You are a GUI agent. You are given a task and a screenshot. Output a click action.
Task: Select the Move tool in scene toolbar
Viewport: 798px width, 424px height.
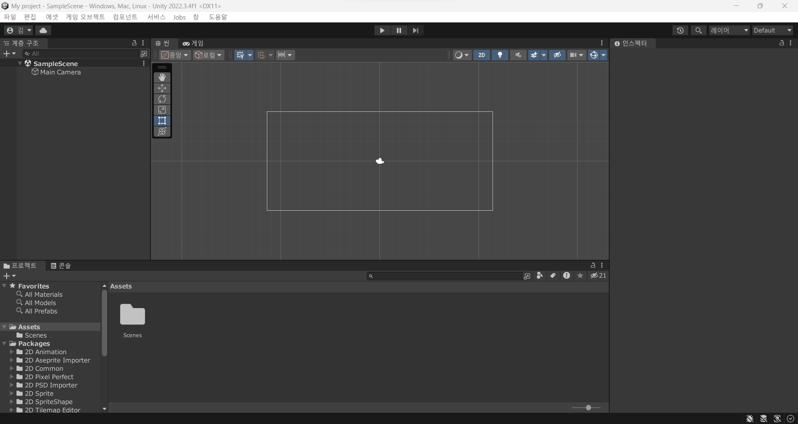[162, 88]
